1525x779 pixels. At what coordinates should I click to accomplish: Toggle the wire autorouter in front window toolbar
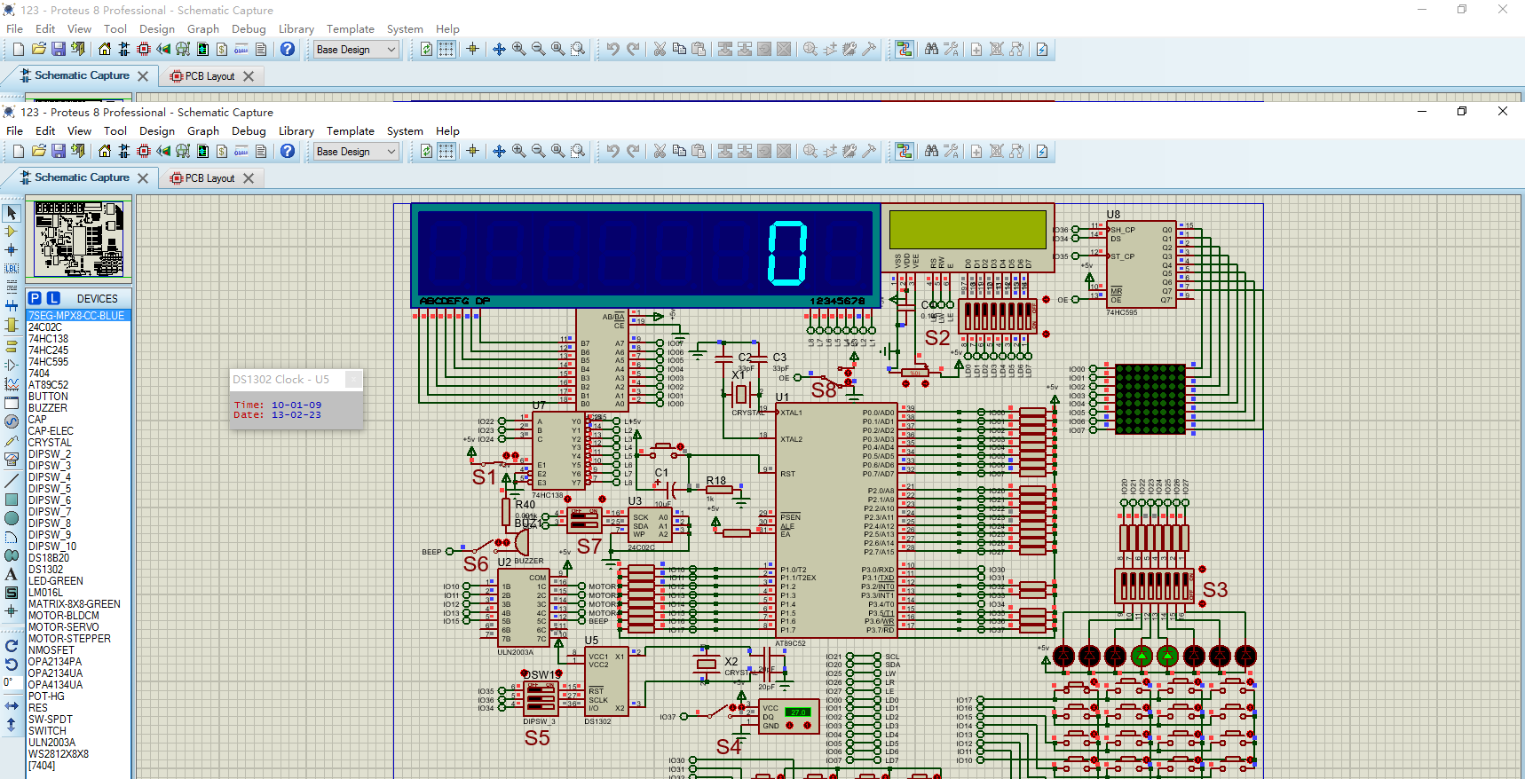pyautogui.click(x=904, y=151)
